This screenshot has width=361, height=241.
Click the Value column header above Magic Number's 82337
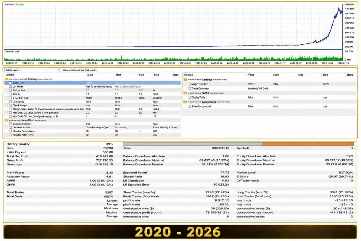click(x=251, y=75)
